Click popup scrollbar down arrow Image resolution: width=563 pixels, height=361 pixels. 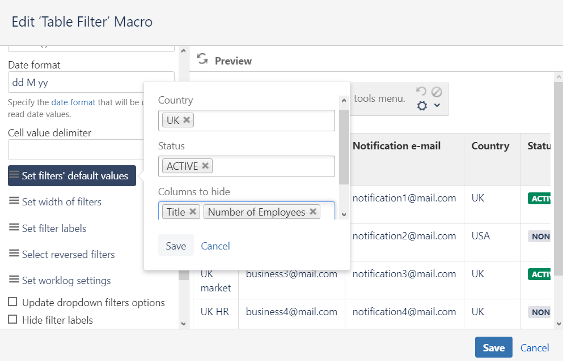tap(344, 214)
